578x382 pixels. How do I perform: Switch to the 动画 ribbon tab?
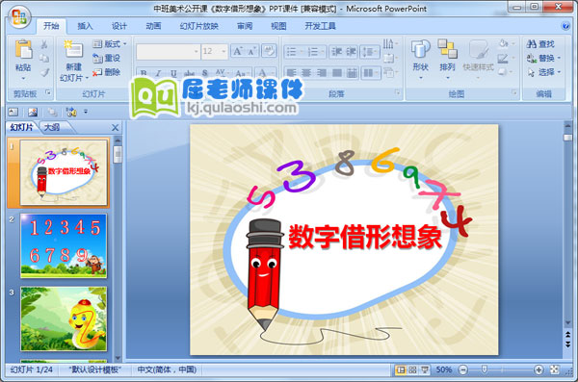pyautogui.click(x=153, y=26)
